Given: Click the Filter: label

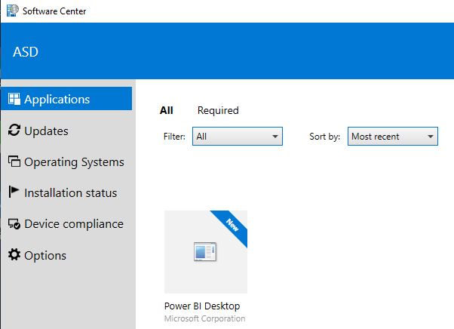Looking at the screenshot, I should [x=174, y=136].
